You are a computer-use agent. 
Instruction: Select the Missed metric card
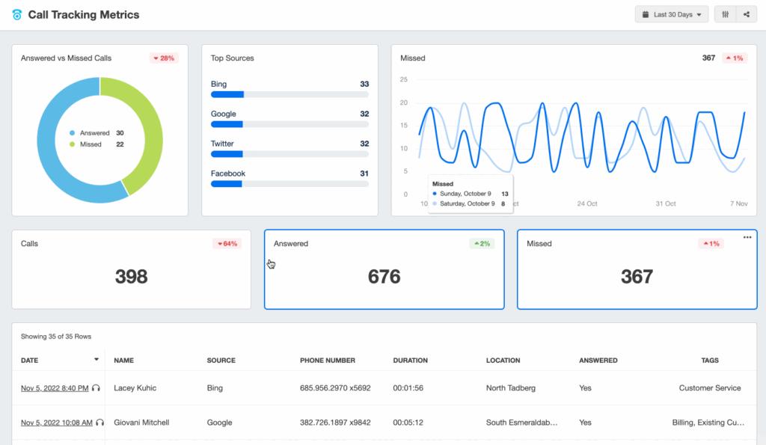637,269
